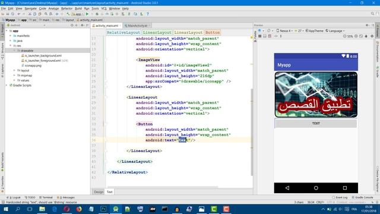Collapse the app module in project tree

point(7,31)
